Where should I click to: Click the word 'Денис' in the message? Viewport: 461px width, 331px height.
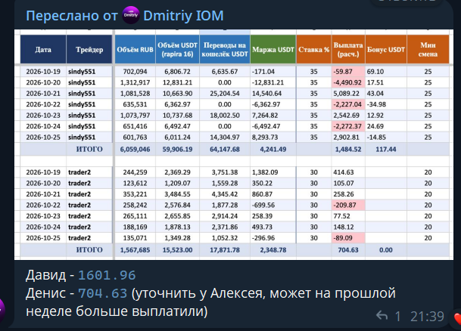coord(46,293)
